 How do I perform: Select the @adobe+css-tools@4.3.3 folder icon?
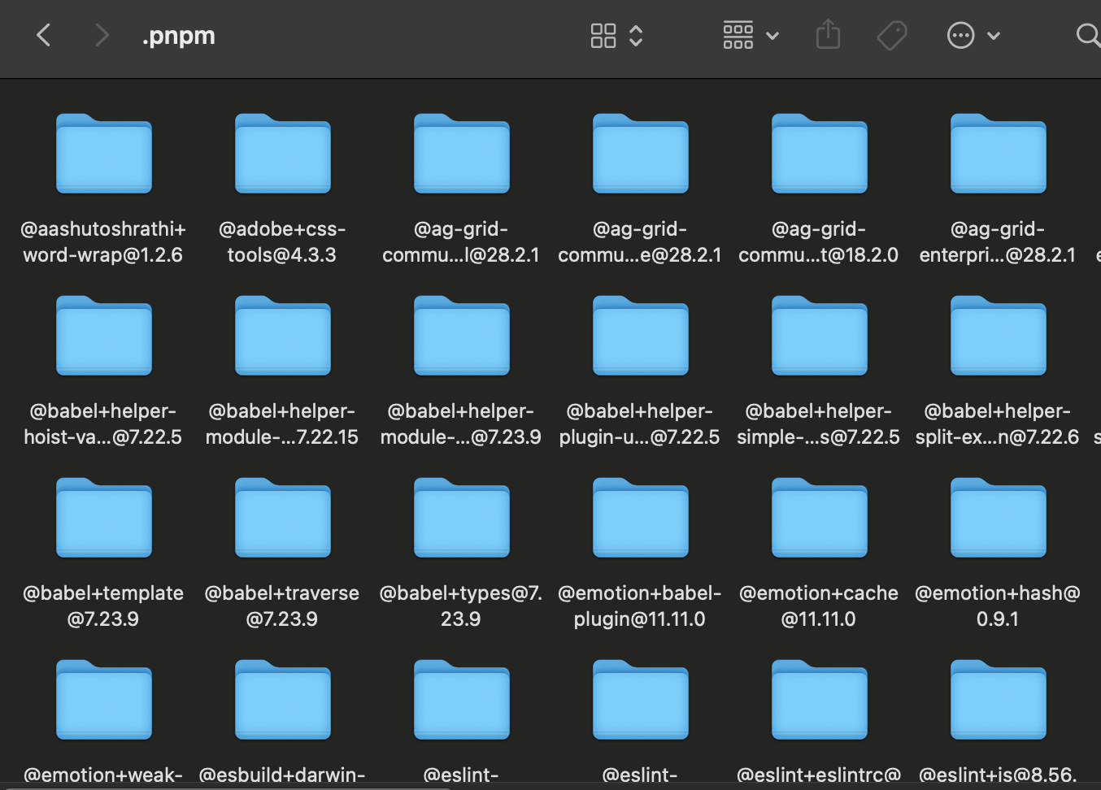(x=283, y=154)
